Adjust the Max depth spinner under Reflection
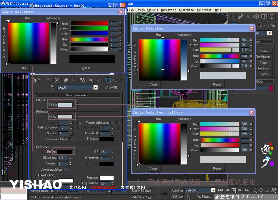Image resolution: width=278 pixels, height=200 pixels. [x=112, y=133]
